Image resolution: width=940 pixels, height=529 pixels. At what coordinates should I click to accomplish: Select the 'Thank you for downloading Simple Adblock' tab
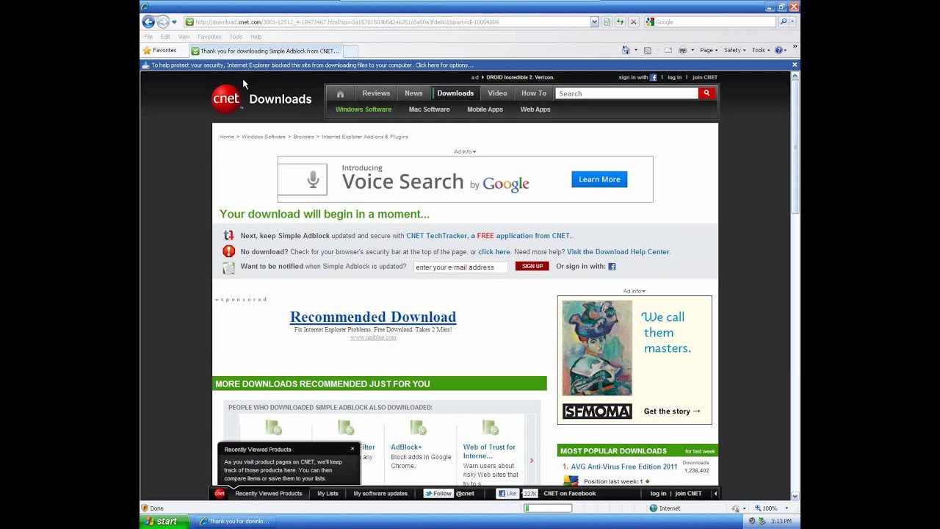coord(265,51)
